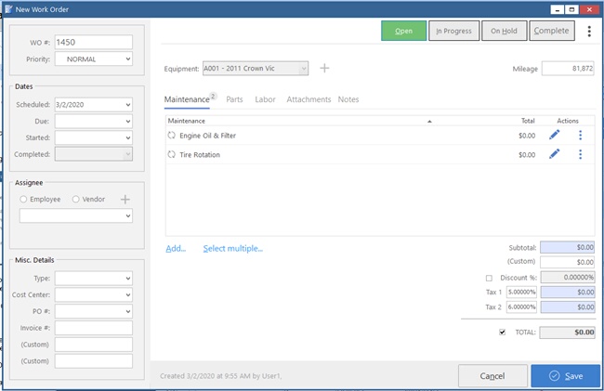This screenshot has width=604, height=391.
Task: Switch to the Parts tab
Action: pyautogui.click(x=234, y=99)
